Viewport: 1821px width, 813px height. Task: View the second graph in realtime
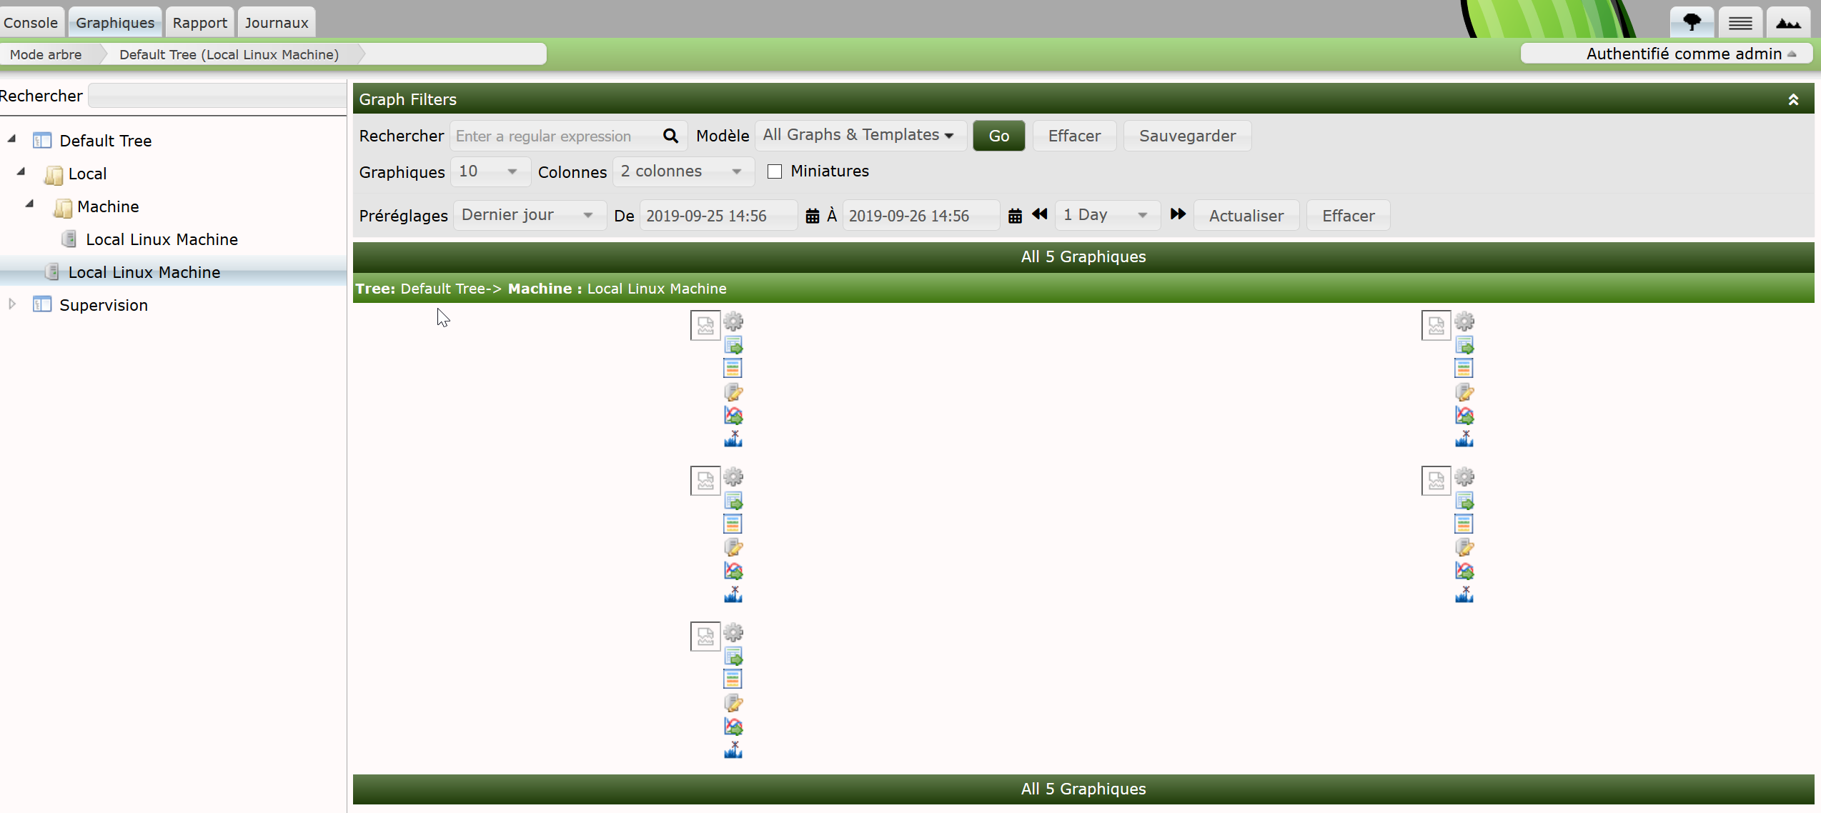(x=1464, y=415)
